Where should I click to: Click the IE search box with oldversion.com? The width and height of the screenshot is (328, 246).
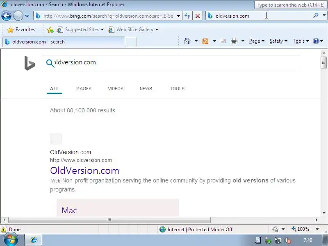pyautogui.click(x=260, y=16)
